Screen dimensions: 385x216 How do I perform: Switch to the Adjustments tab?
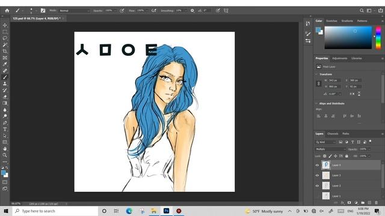pos(339,58)
